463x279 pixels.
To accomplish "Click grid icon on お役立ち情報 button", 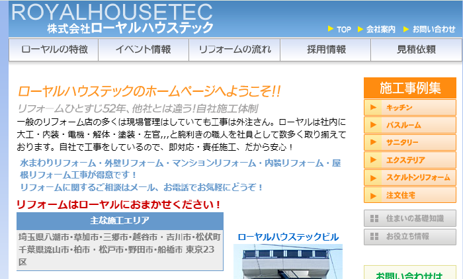I will pyautogui.click(x=374, y=237).
